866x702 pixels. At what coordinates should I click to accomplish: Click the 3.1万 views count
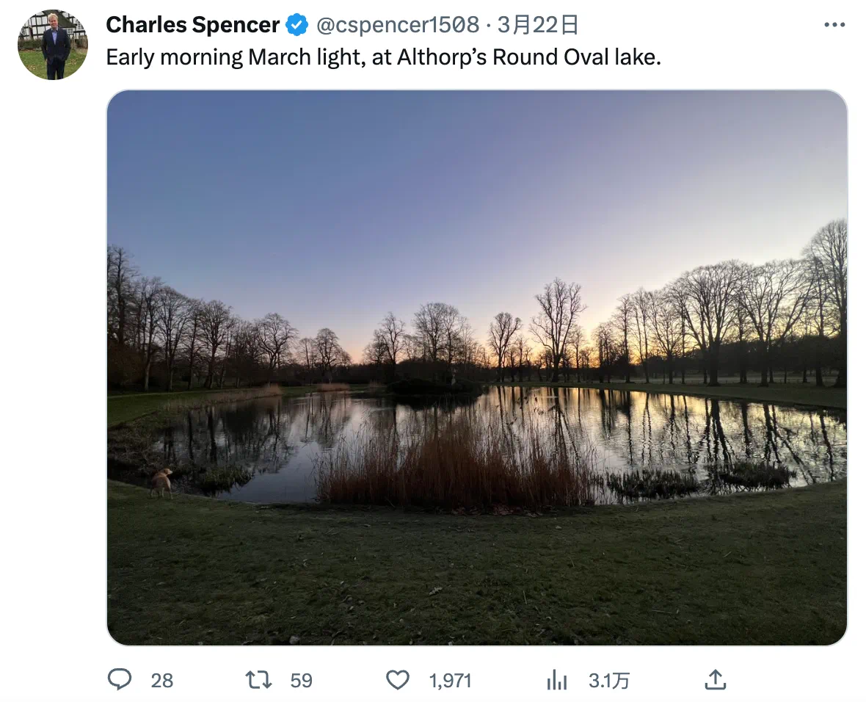click(608, 681)
